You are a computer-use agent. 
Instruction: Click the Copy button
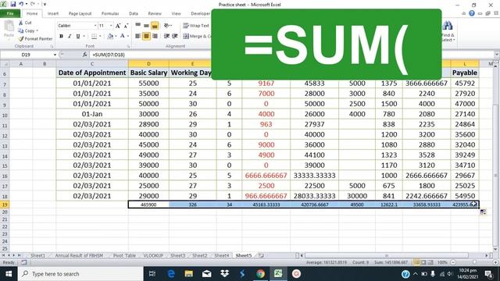(27, 31)
